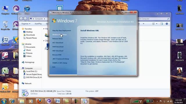Click battery indicator in taskbar

[x=150, y=101]
